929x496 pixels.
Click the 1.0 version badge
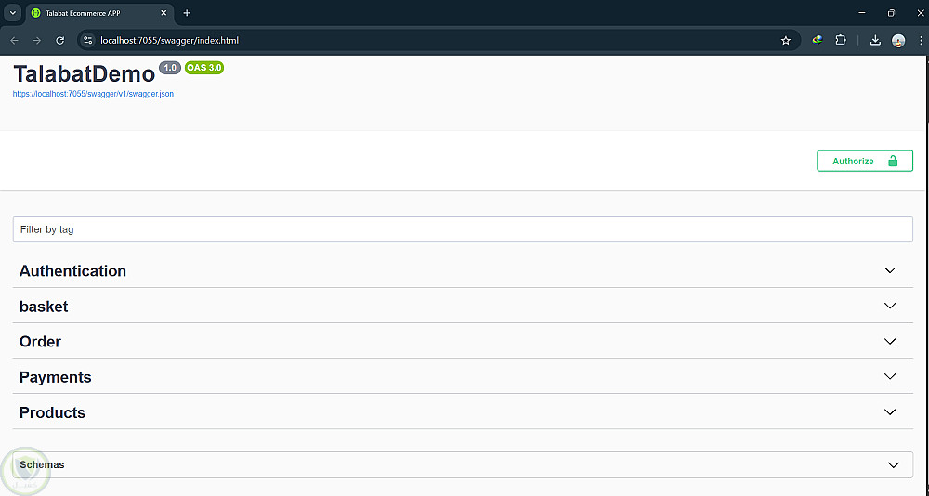[170, 68]
